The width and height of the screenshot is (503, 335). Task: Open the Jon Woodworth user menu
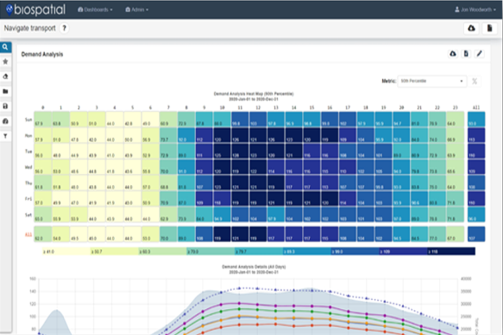(x=476, y=9)
